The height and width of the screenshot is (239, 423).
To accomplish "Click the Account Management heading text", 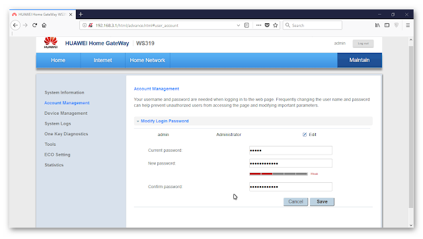I will click(x=157, y=88).
